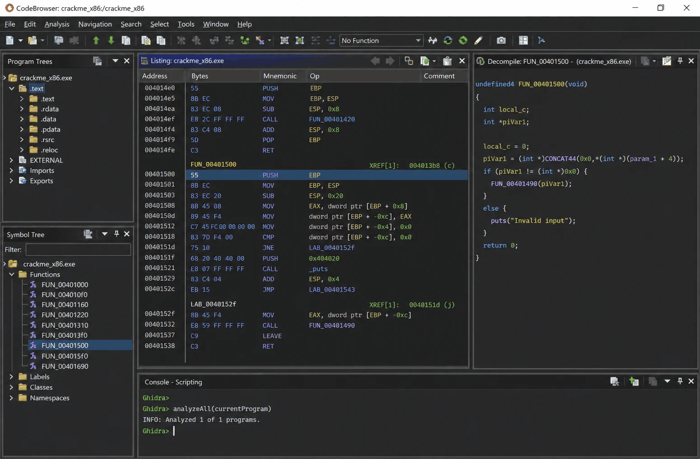Click the notes icon in Decompile header
Screen dimensions: 700x459
coord(667,61)
